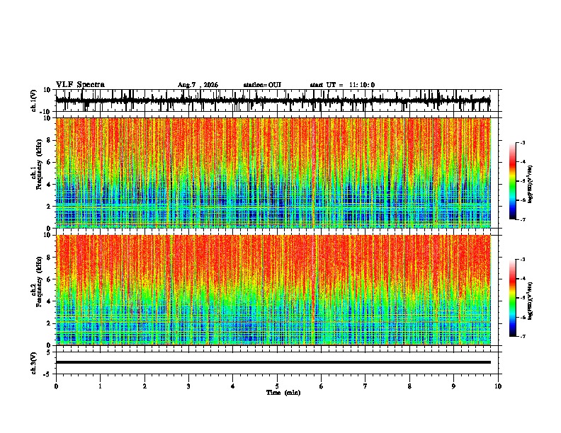Screen dimensions: 561x433
Task: Click the ch.2 spectrogram color scale bar
Action: (513, 298)
